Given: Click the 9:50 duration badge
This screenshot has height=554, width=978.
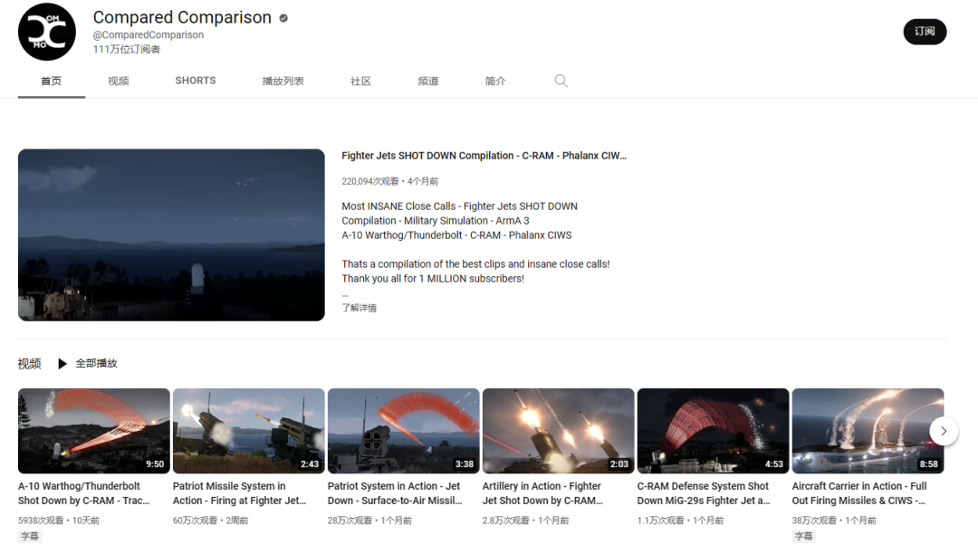Looking at the screenshot, I should click(155, 464).
